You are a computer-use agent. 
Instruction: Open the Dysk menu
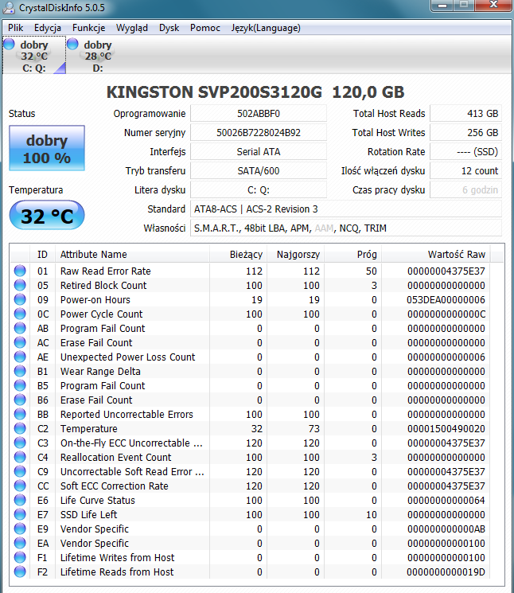click(169, 28)
